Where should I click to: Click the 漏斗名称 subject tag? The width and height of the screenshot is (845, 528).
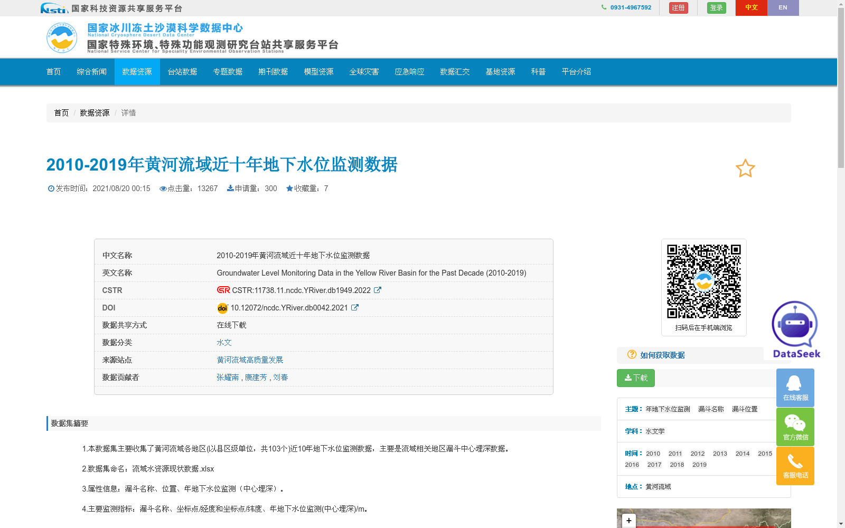click(x=711, y=409)
